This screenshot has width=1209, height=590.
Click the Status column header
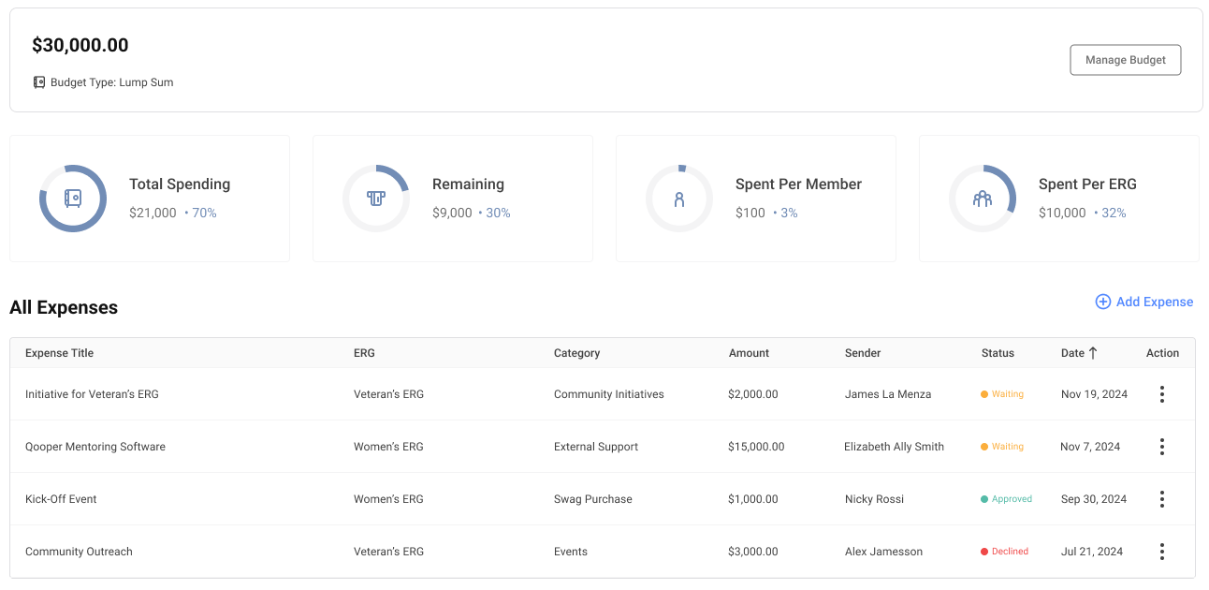click(x=998, y=353)
